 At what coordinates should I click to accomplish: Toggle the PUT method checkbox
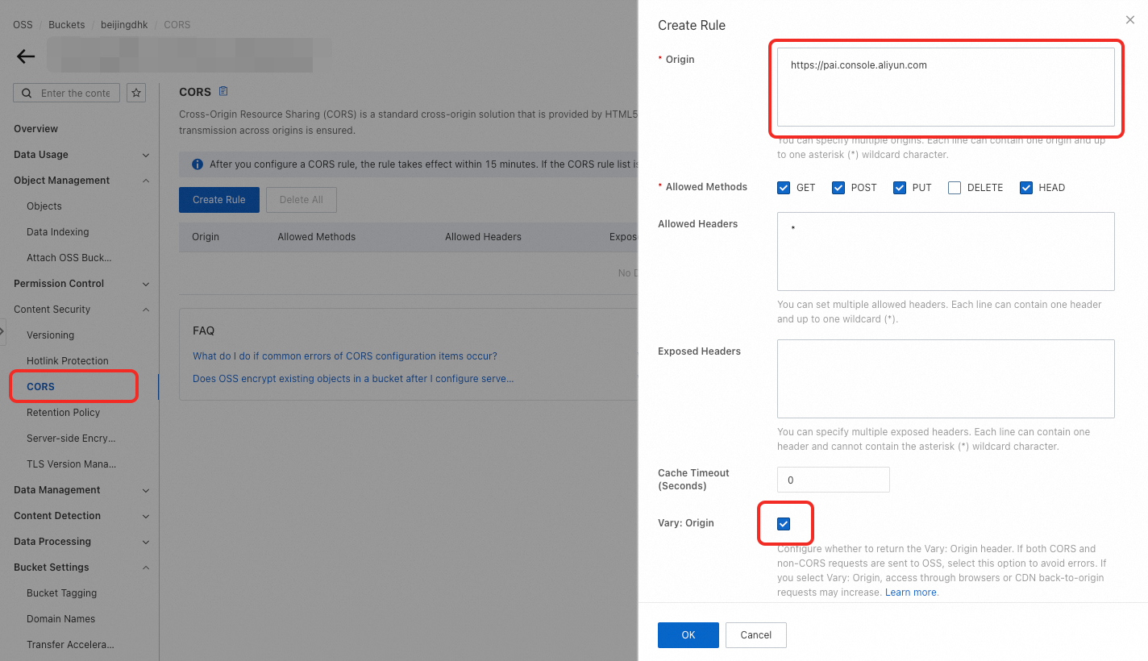tap(900, 188)
